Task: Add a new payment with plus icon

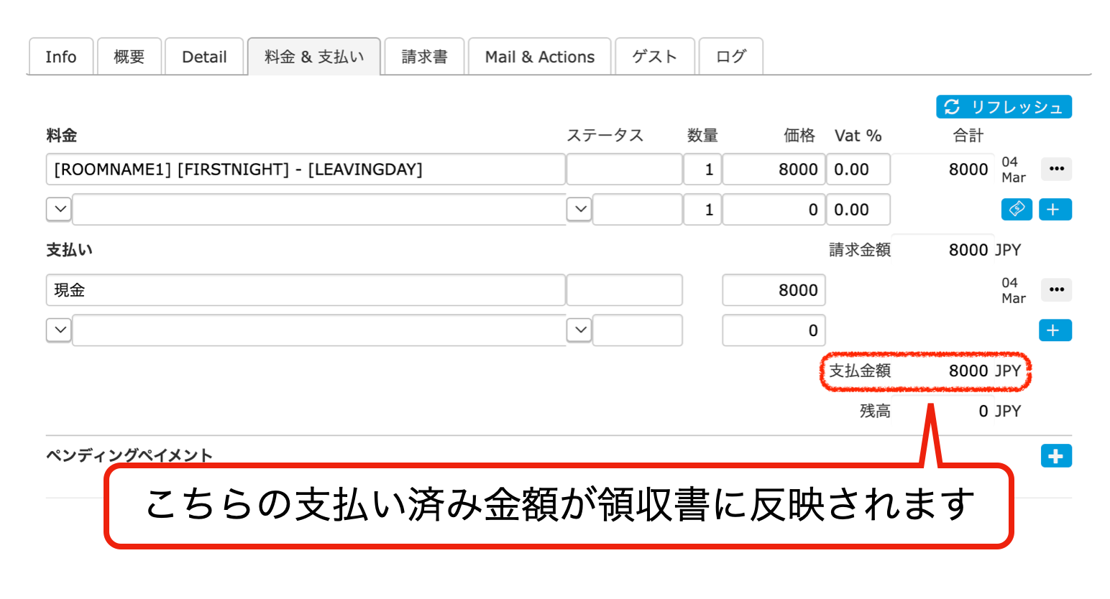Action: (x=1055, y=330)
